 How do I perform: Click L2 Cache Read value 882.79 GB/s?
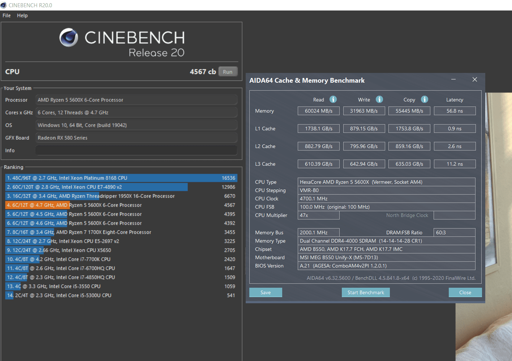coord(319,146)
